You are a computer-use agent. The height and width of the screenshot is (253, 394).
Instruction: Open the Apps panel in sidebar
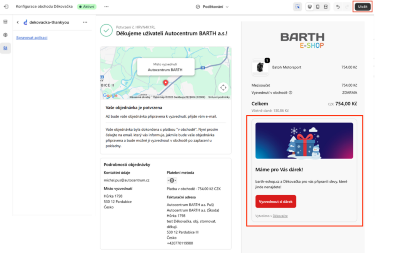point(5,48)
